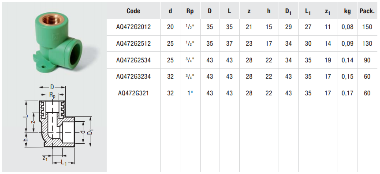This screenshot has width=380, height=174.
Task: Click the Pack. column header
Action: tap(367, 11)
